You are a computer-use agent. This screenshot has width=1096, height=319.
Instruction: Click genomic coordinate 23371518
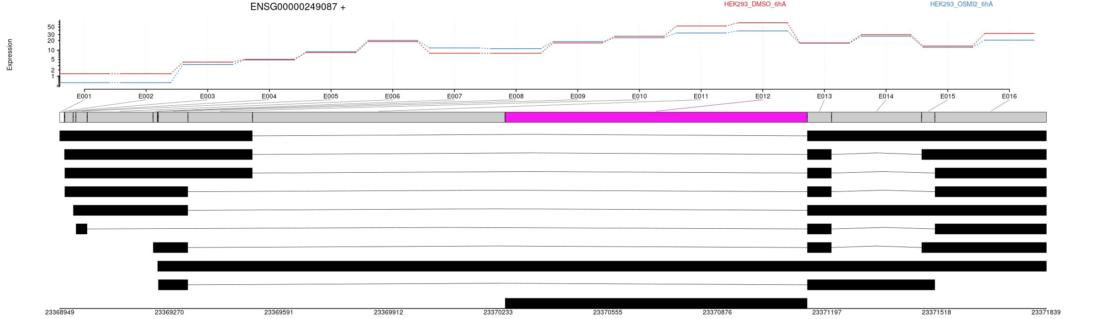(937, 312)
